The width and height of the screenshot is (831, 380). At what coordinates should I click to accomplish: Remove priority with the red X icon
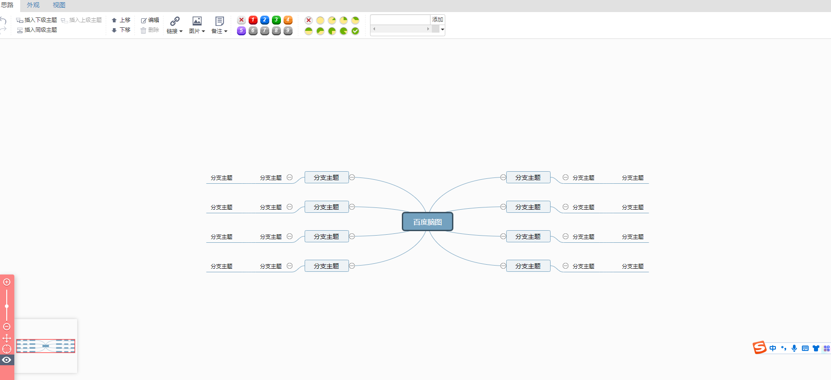241,20
